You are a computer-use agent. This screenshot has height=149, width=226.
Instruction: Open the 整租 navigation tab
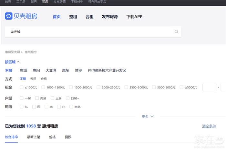pos(73,17)
